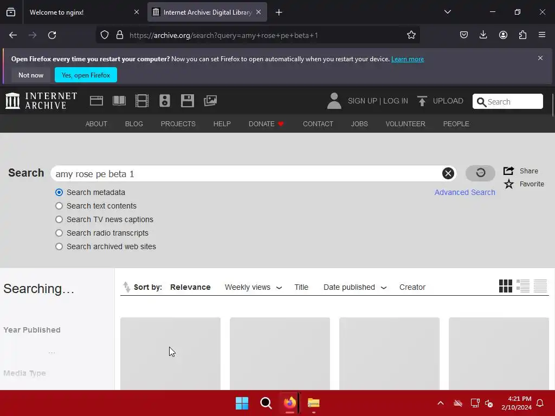Bookmark this page with the star
This screenshot has width=555, height=416.
(411, 35)
